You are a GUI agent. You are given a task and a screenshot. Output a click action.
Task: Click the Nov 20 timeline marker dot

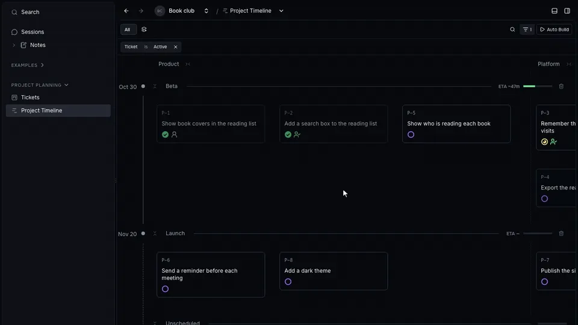coord(143,234)
